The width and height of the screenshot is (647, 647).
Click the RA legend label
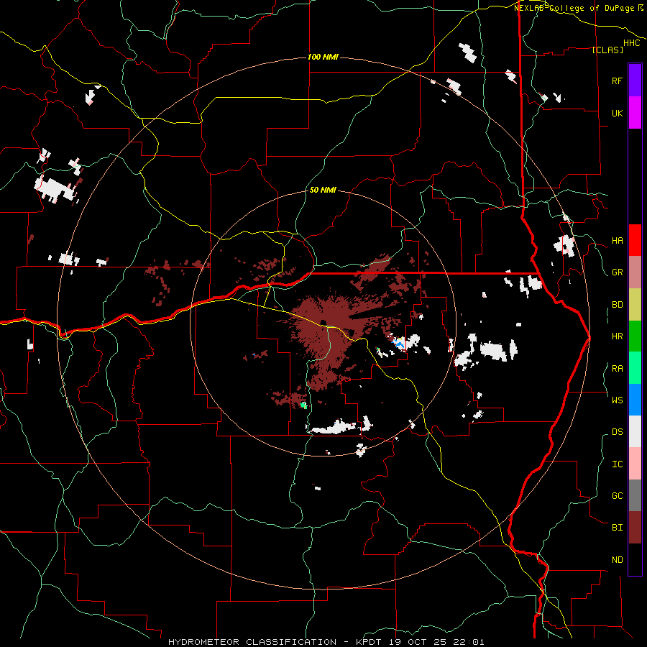click(x=617, y=369)
